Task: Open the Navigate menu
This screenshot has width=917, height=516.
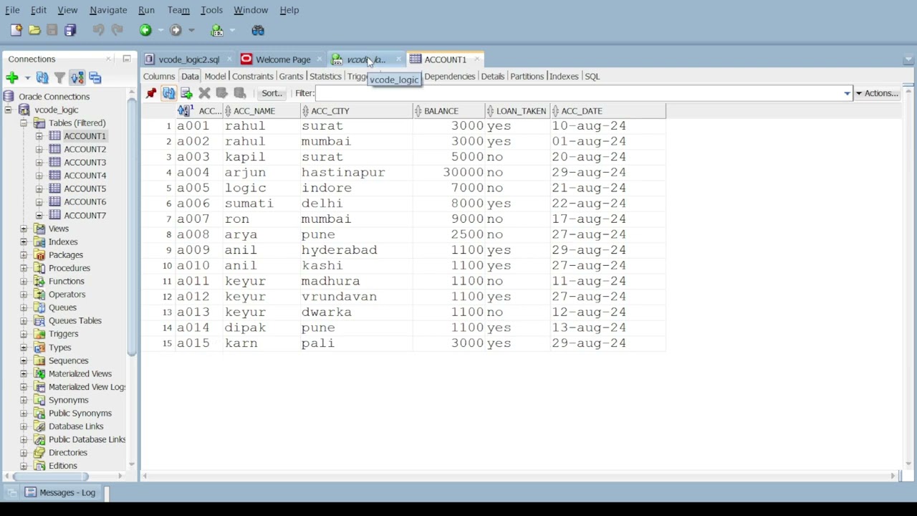Action: pos(108,10)
